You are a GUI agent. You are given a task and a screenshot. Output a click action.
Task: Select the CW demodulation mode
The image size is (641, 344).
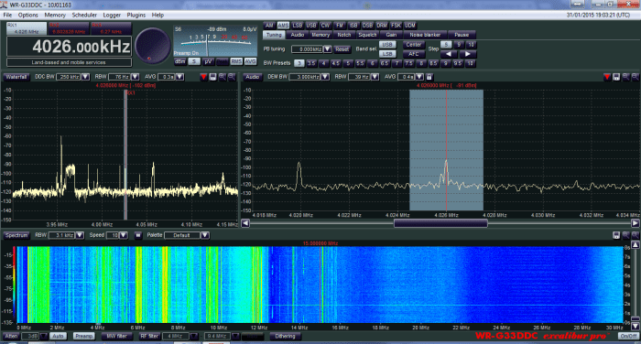click(x=325, y=26)
